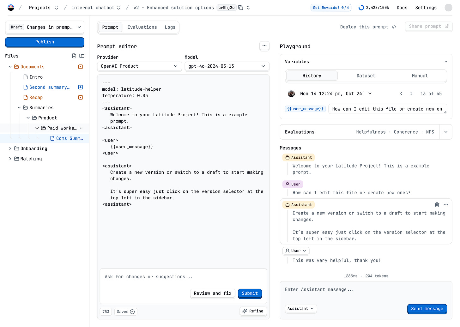Open the user avatar menu
The height and width of the screenshot is (327, 460).
pyautogui.click(x=448, y=8)
